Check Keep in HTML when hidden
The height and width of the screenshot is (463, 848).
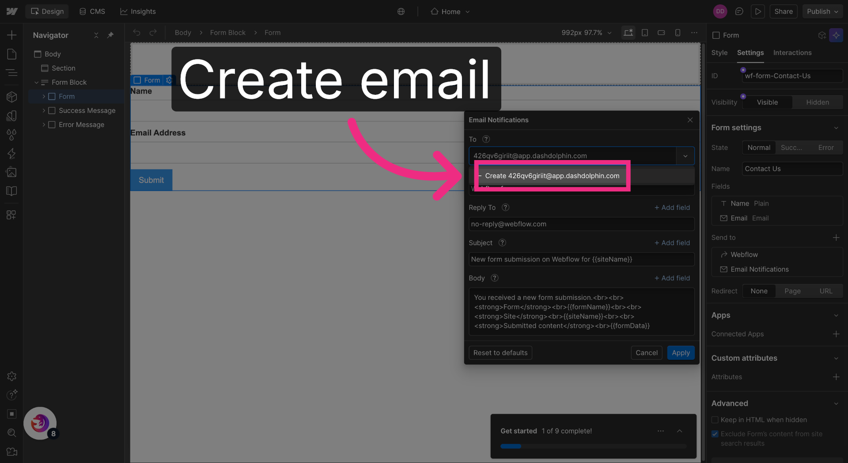[x=715, y=420]
